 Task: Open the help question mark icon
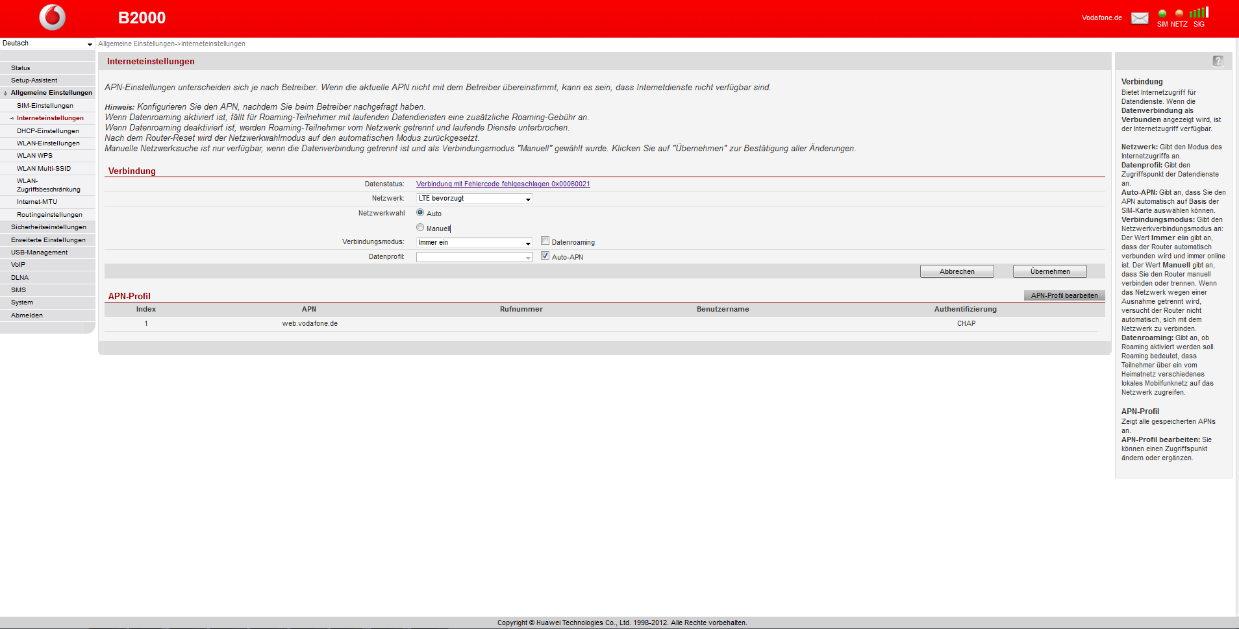tap(1218, 61)
